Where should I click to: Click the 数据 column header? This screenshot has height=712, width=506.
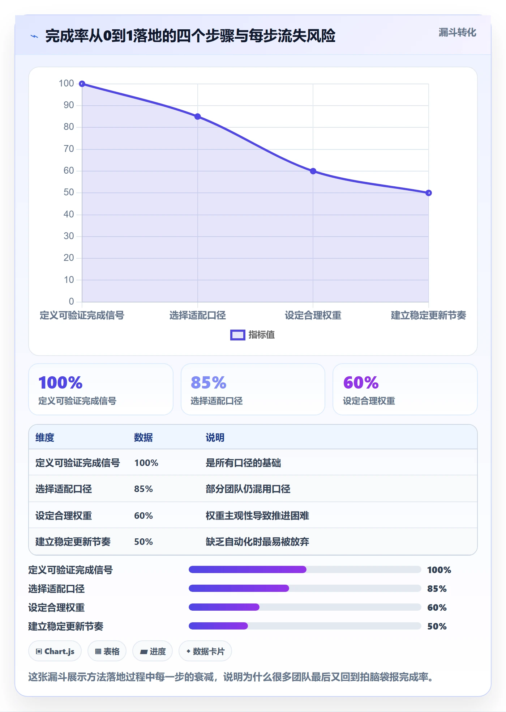[143, 437]
